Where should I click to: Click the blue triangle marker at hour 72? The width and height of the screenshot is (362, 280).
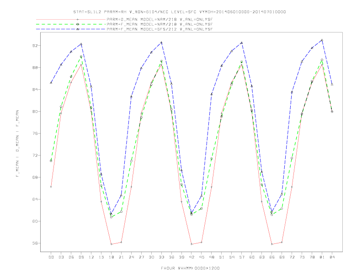[x=292, y=92]
